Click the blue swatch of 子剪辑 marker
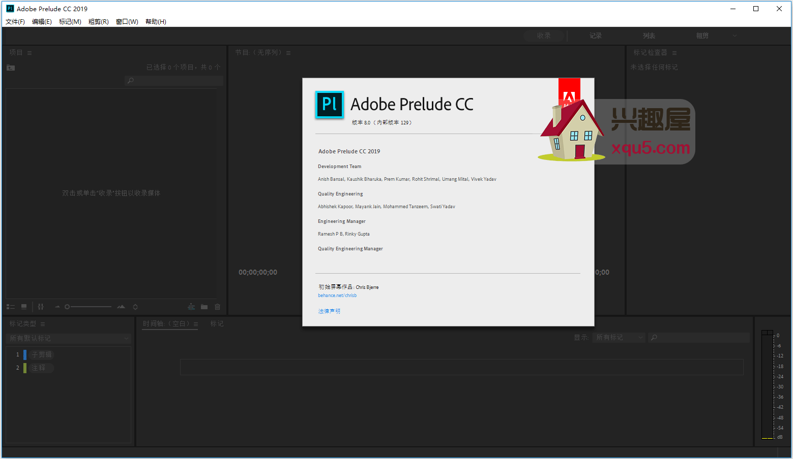 tap(25, 354)
